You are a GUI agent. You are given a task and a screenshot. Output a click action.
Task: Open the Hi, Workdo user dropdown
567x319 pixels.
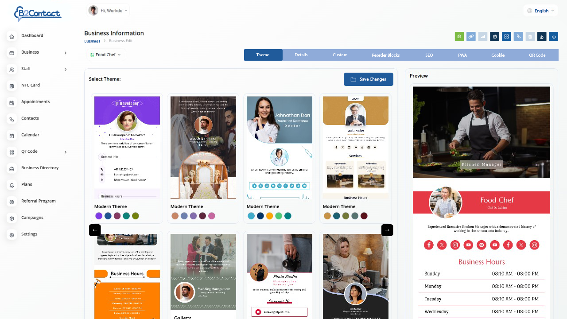tap(109, 10)
